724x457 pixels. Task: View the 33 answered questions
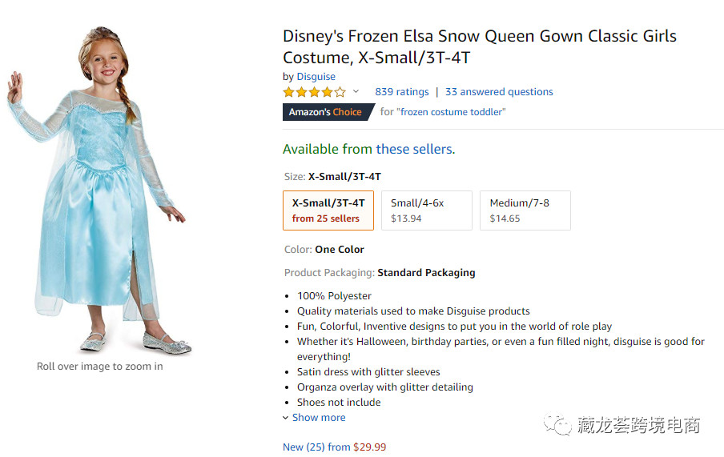click(x=499, y=92)
